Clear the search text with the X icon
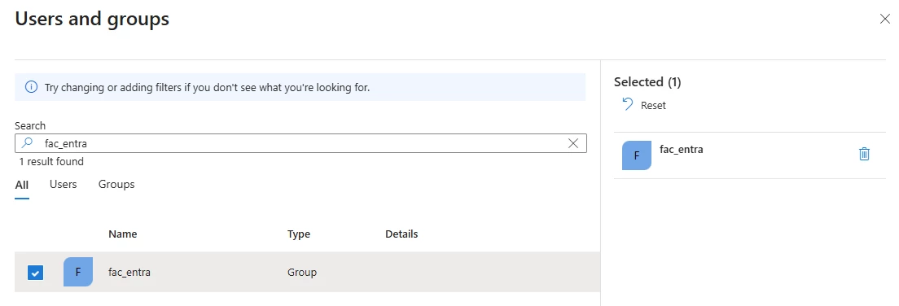Image resolution: width=899 pixels, height=306 pixels. (x=572, y=143)
